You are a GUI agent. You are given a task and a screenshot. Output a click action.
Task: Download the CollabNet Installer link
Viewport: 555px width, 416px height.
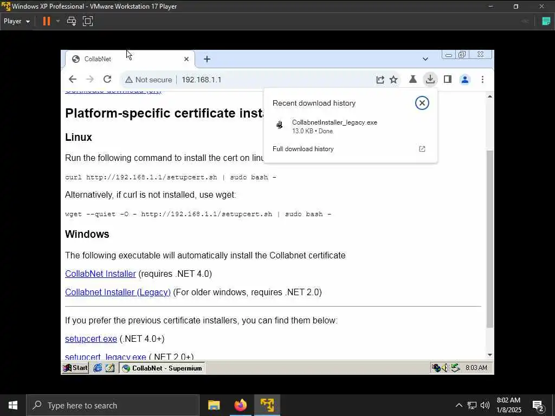click(100, 274)
